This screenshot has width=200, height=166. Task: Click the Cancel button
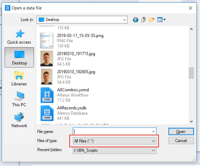[181, 141]
